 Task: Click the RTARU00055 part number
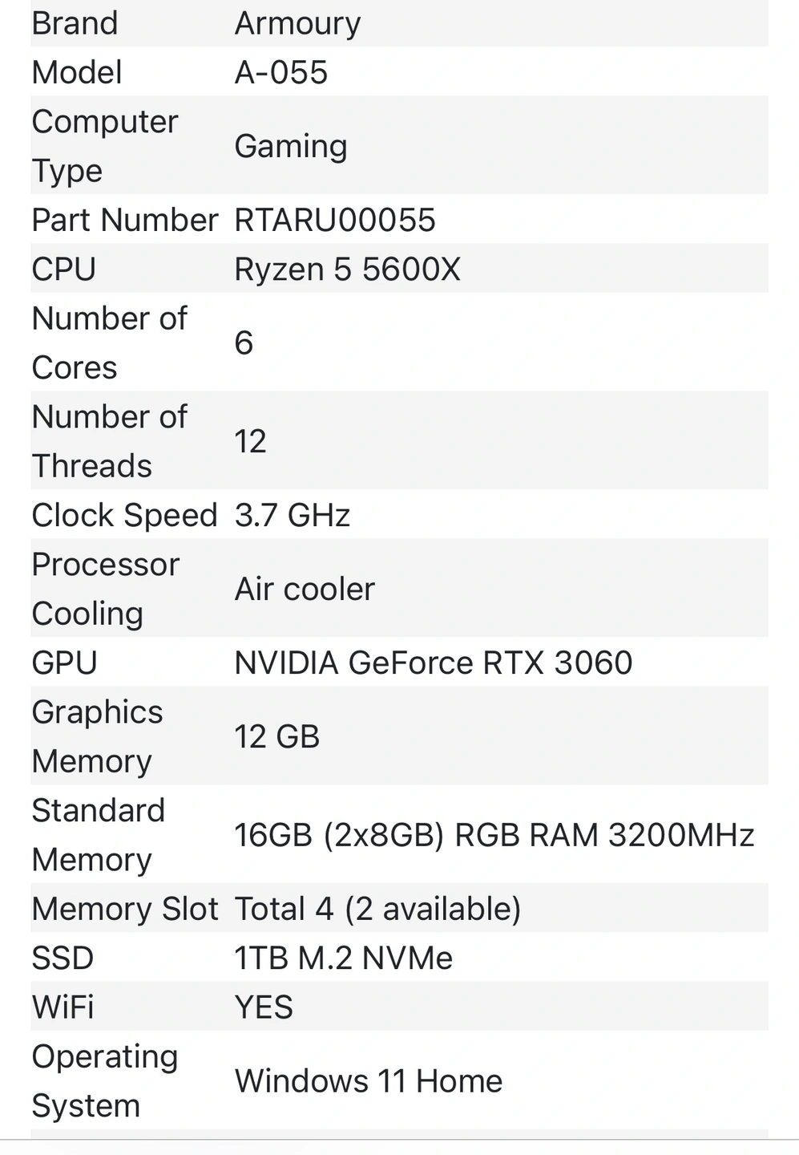pos(334,220)
